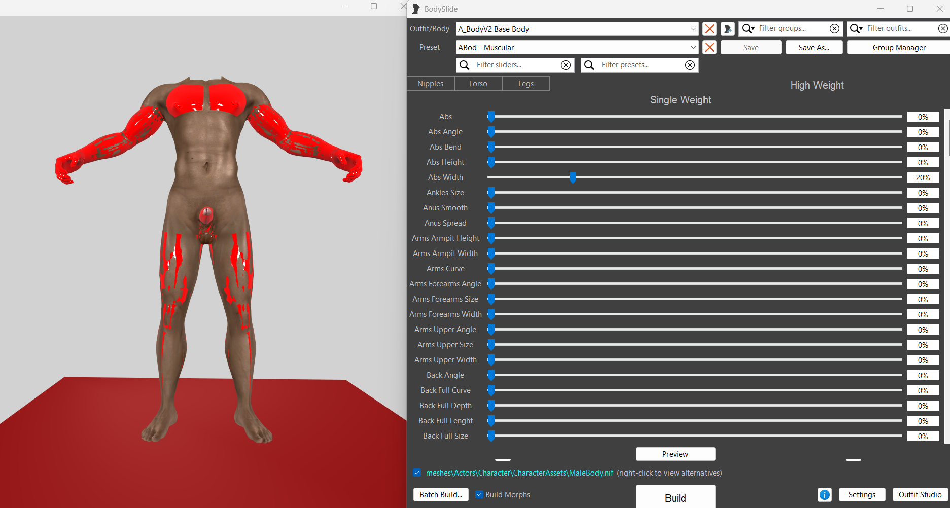The image size is (950, 508).
Task: Click the Back Full Size slider track
Action: pos(695,436)
